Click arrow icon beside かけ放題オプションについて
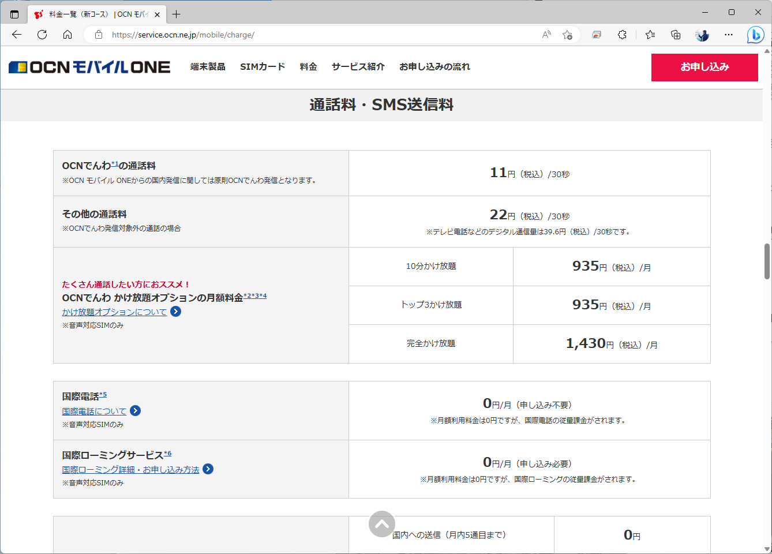Image resolution: width=772 pixels, height=554 pixels. click(x=176, y=312)
